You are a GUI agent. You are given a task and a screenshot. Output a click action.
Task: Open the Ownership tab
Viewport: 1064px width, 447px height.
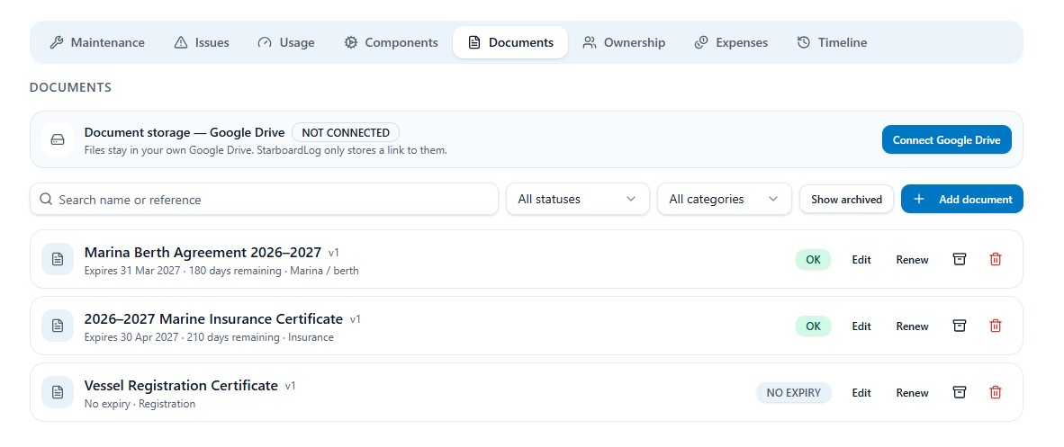(x=624, y=43)
